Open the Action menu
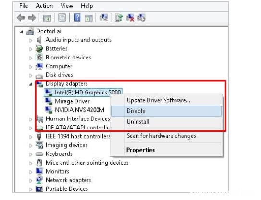 coord(44,6)
